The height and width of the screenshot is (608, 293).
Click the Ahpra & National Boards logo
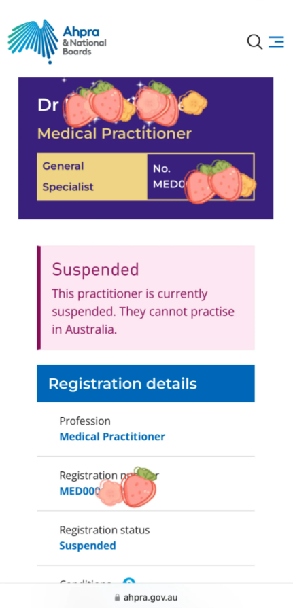[57, 41]
